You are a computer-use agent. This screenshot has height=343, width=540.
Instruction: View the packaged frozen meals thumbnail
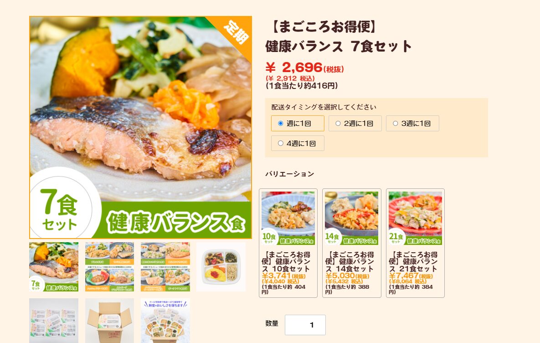click(x=54, y=321)
